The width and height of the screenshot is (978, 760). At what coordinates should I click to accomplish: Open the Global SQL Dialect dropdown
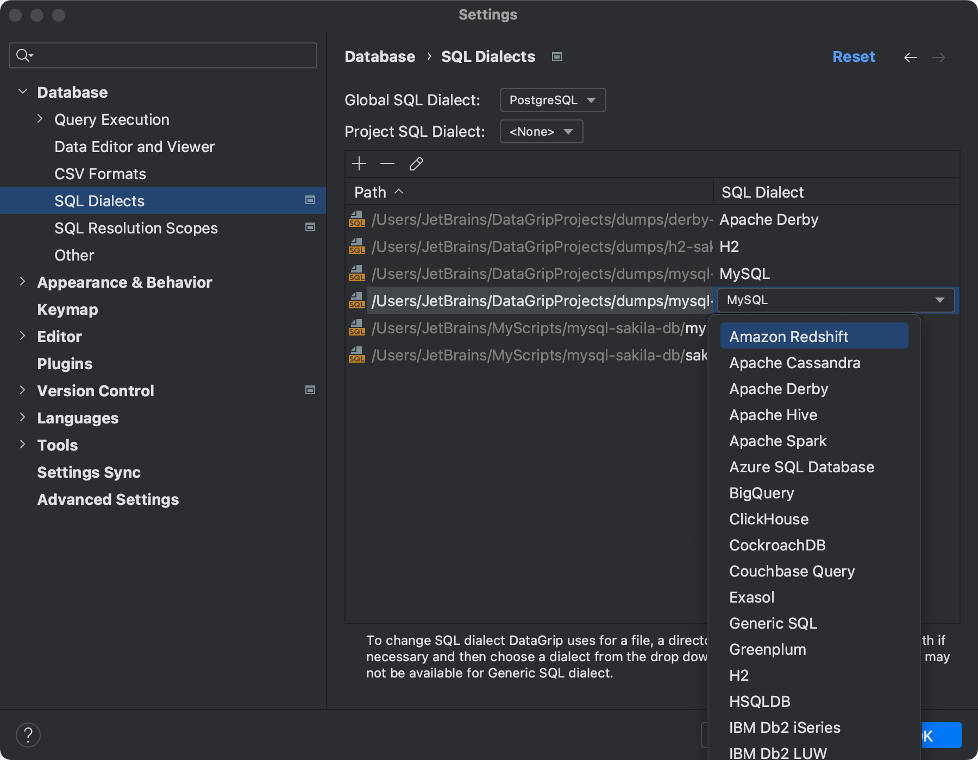point(552,100)
